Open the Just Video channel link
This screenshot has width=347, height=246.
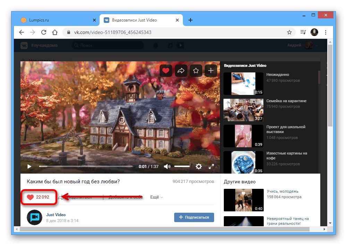[x=56, y=214]
